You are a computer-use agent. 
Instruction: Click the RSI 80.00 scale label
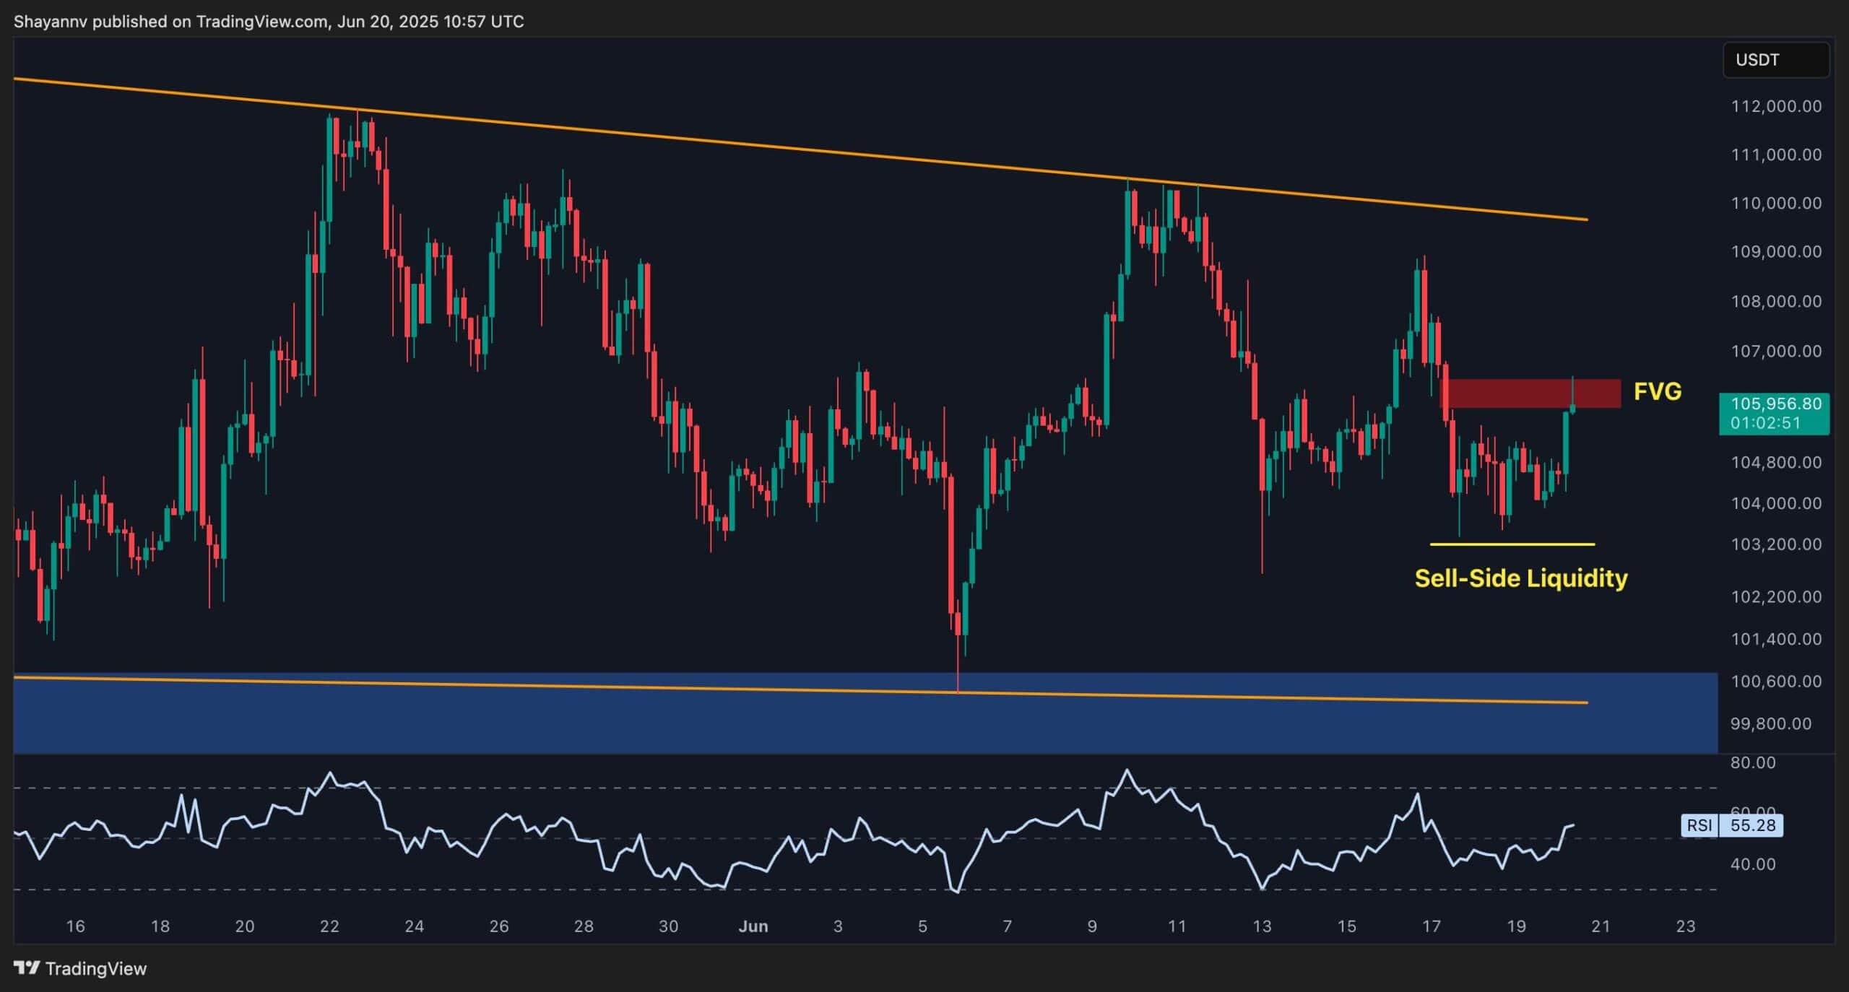click(x=1752, y=762)
